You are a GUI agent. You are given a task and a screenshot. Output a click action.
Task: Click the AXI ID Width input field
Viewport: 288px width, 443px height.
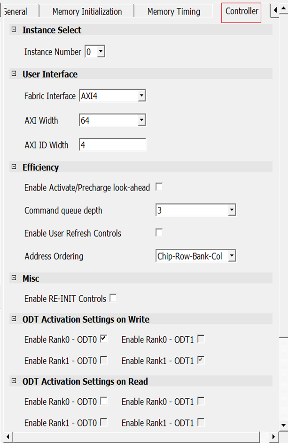pyautogui.click(x=112, y=145)
